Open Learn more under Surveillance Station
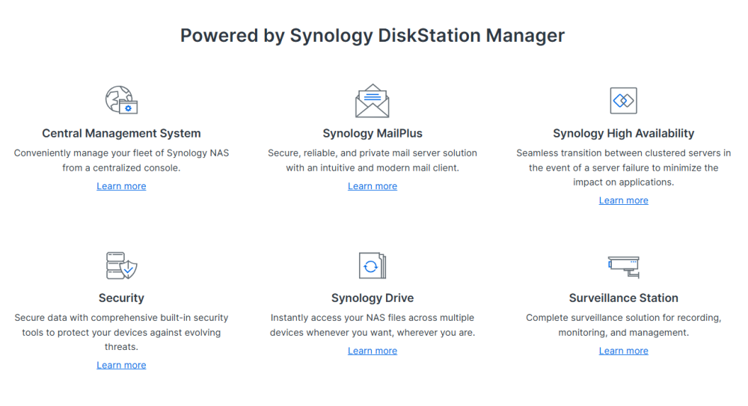 [x=624, y=351]
